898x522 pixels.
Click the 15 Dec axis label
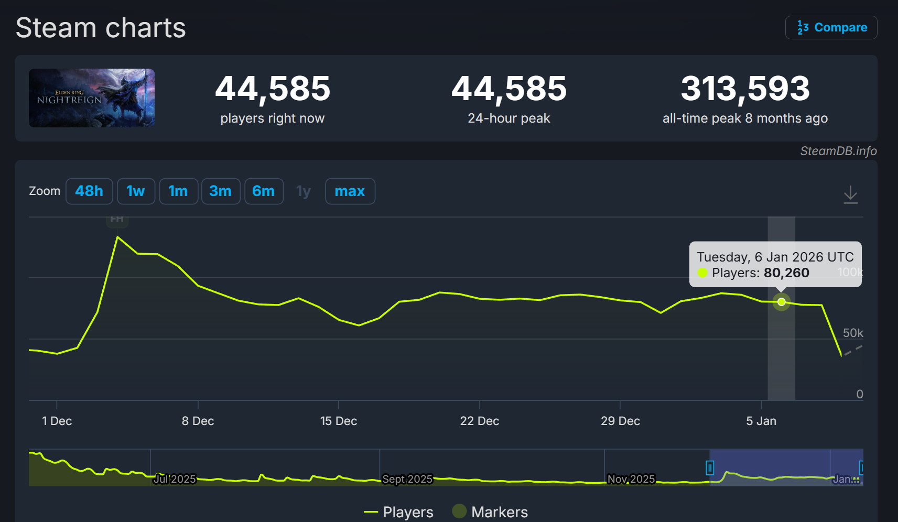pyautogui.click(x=339, y=421)
